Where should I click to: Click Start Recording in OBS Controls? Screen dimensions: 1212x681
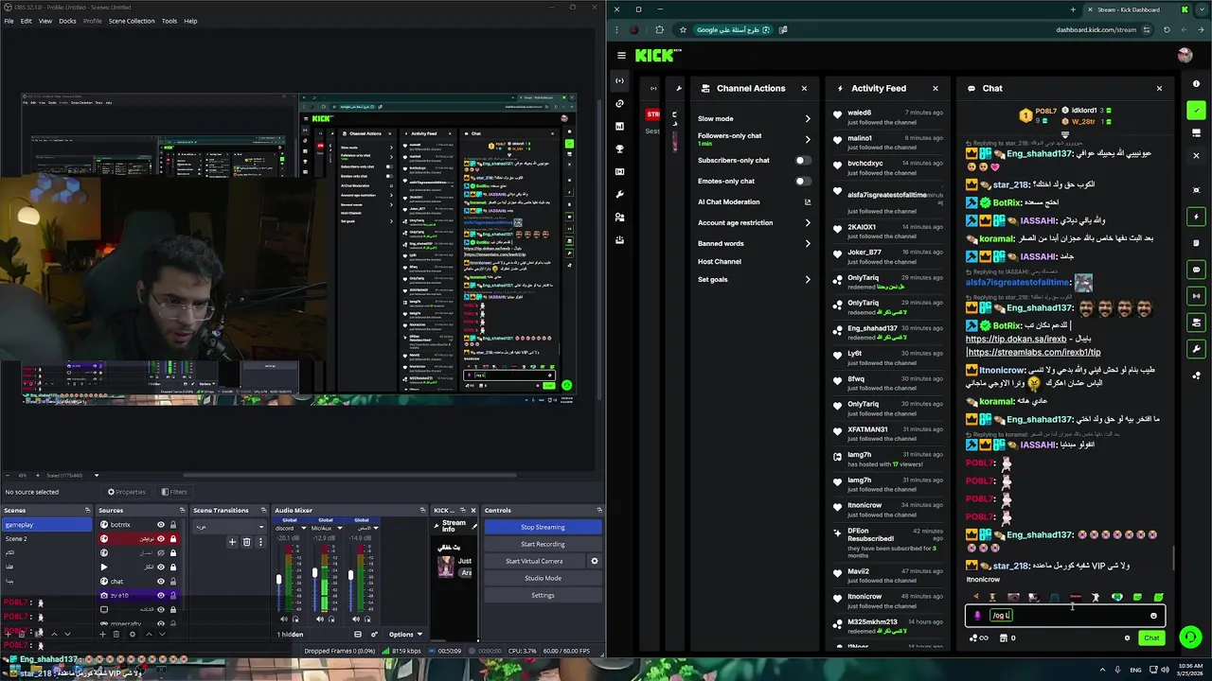click(543, 544)
